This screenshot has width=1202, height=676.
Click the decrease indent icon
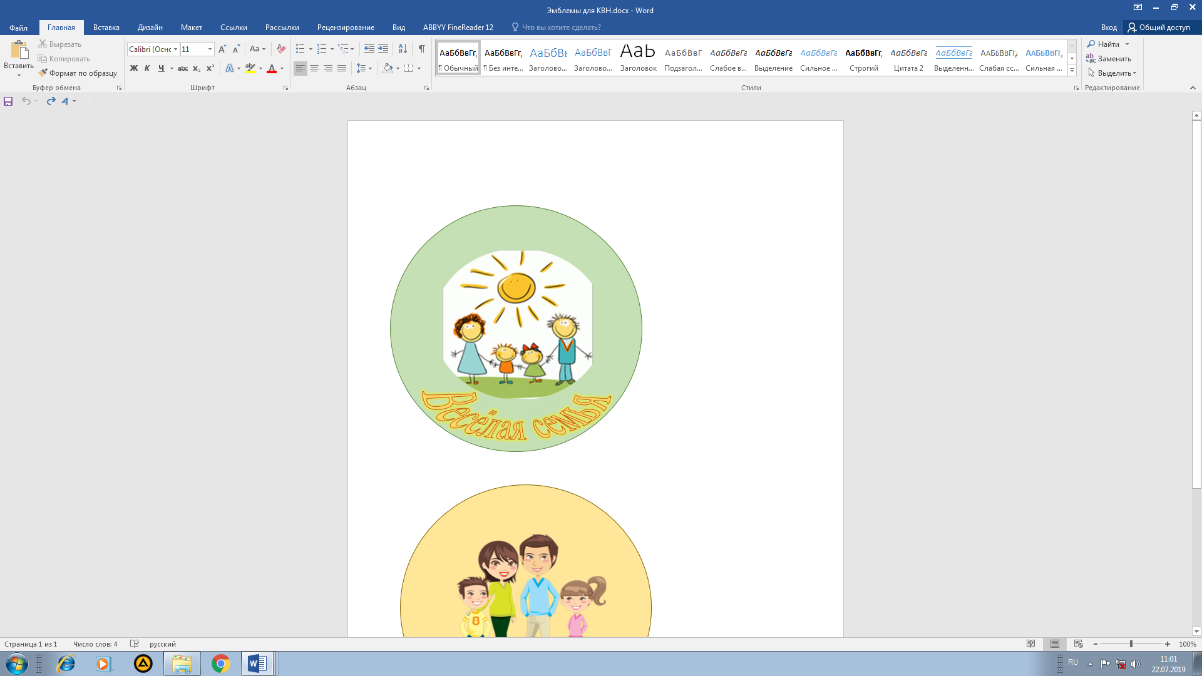coord(369,49)
